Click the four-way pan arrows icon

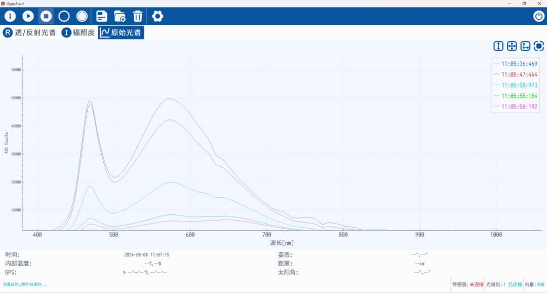tap(512, 46)
